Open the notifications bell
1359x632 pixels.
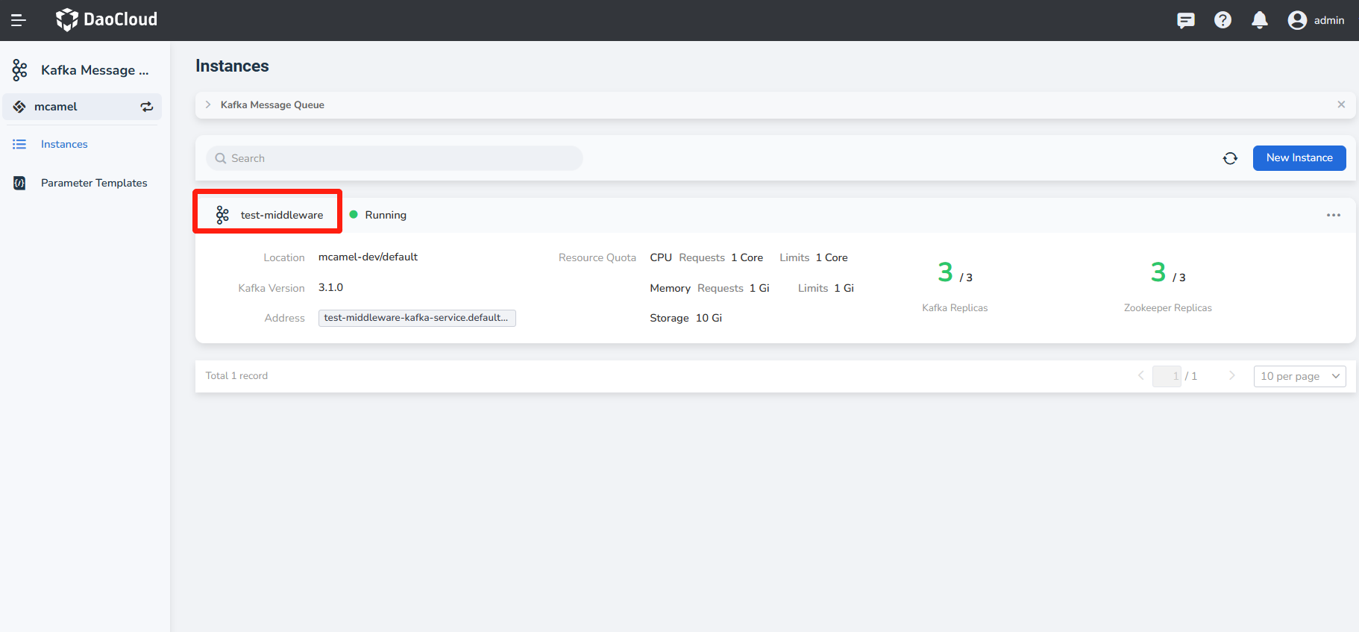pos(1260,20)
